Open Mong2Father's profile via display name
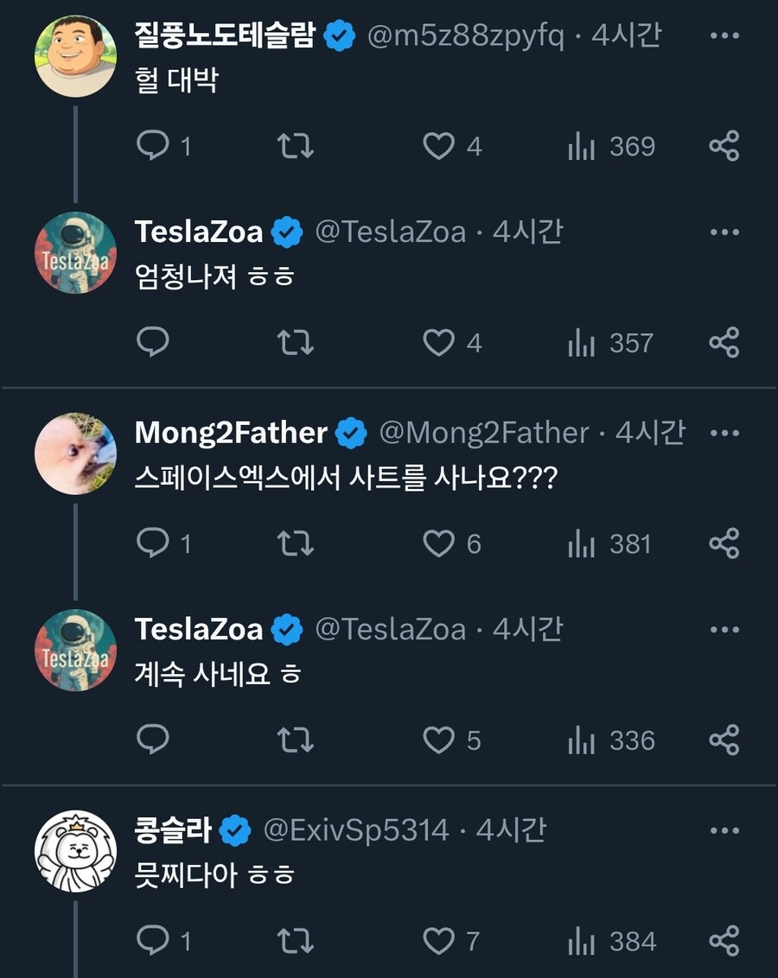Image resolution: width=778 pixels, height=978 pixels. (231, 433)
